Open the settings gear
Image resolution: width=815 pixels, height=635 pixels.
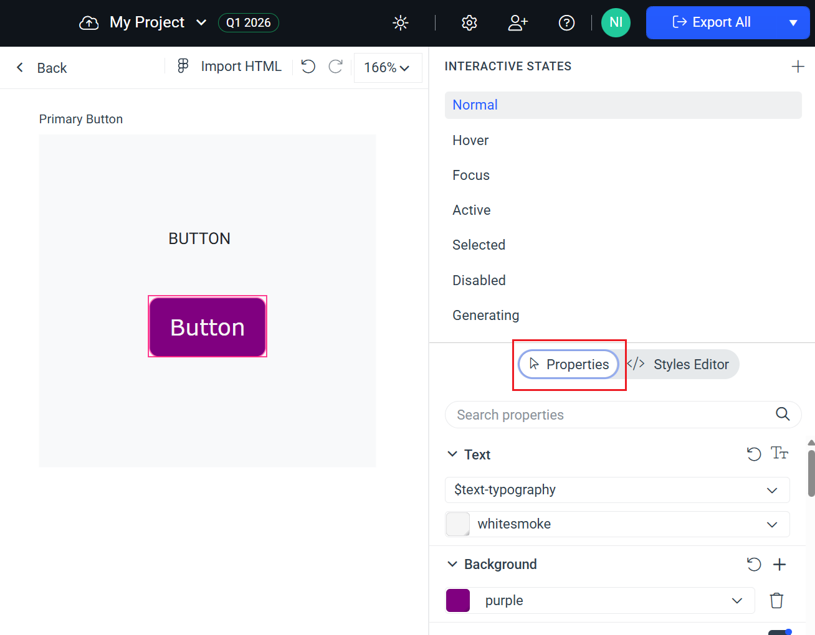pos(469,22)
